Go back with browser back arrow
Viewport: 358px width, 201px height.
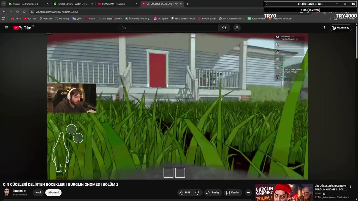[4, 12]
